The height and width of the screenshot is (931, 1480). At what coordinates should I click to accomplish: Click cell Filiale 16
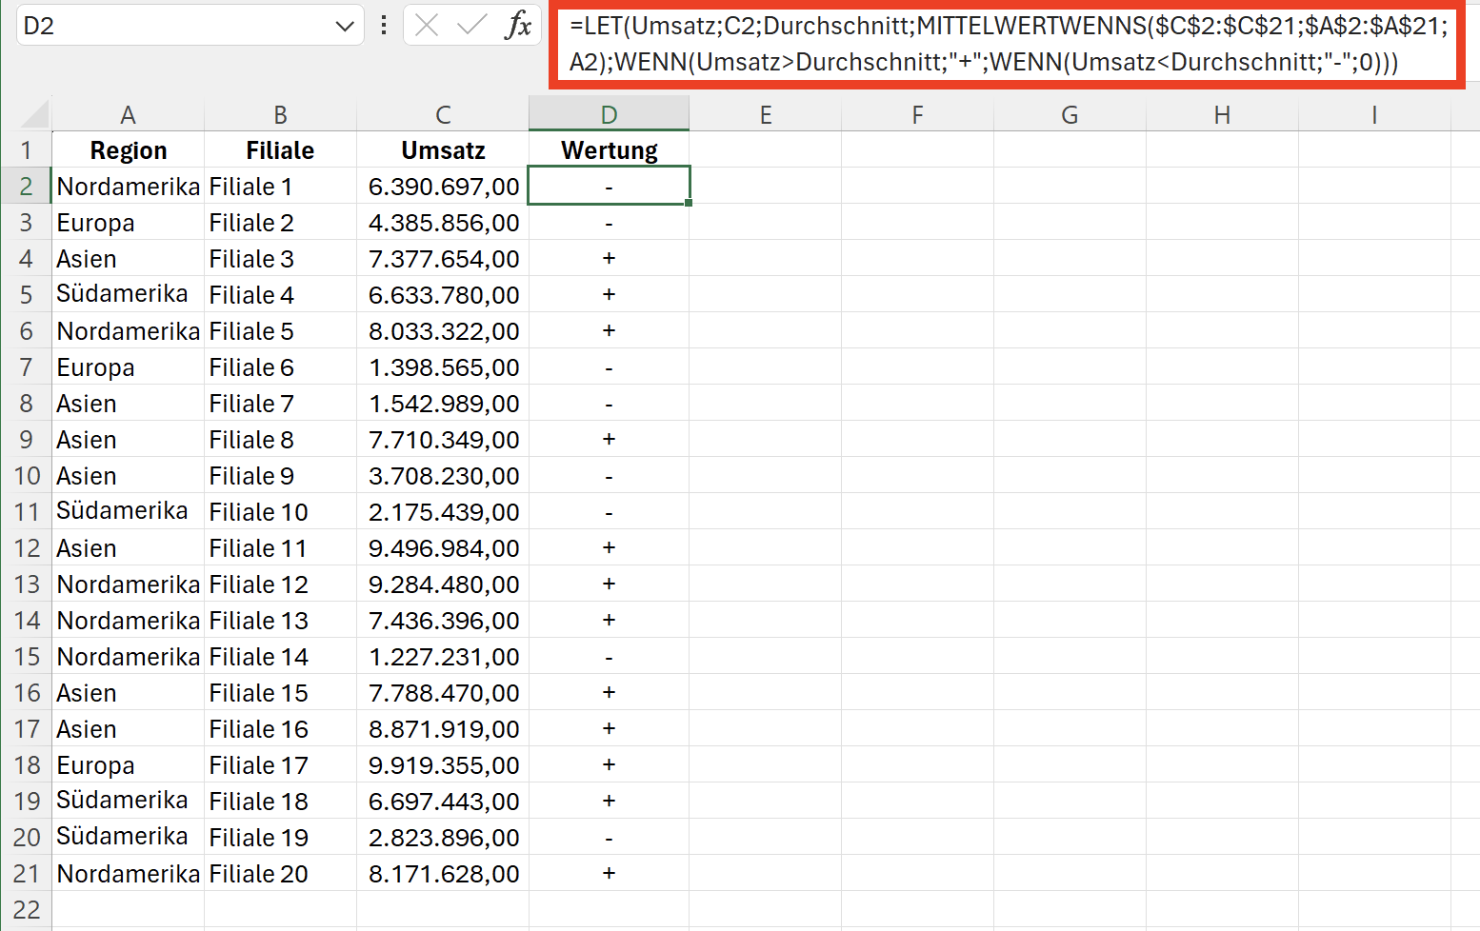click(x=280, y=728)
